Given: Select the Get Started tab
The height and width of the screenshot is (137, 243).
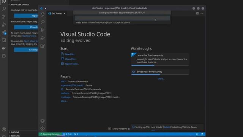Looking at the screenshot, I should [x=57, y=13].
